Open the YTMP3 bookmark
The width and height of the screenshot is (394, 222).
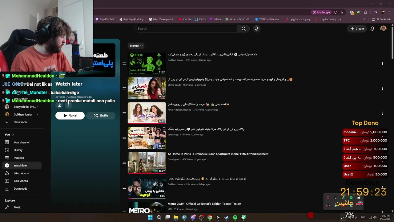[268, 19]
